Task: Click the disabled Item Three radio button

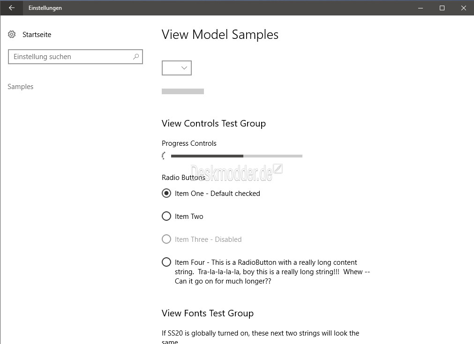Action: click(166, 239)
